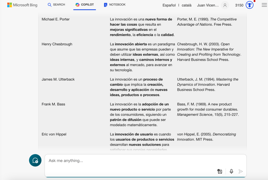The width and height of the screenshot is (268, 180).
Task: Open the NOTEBOOK tab
Action: point(115,5)
